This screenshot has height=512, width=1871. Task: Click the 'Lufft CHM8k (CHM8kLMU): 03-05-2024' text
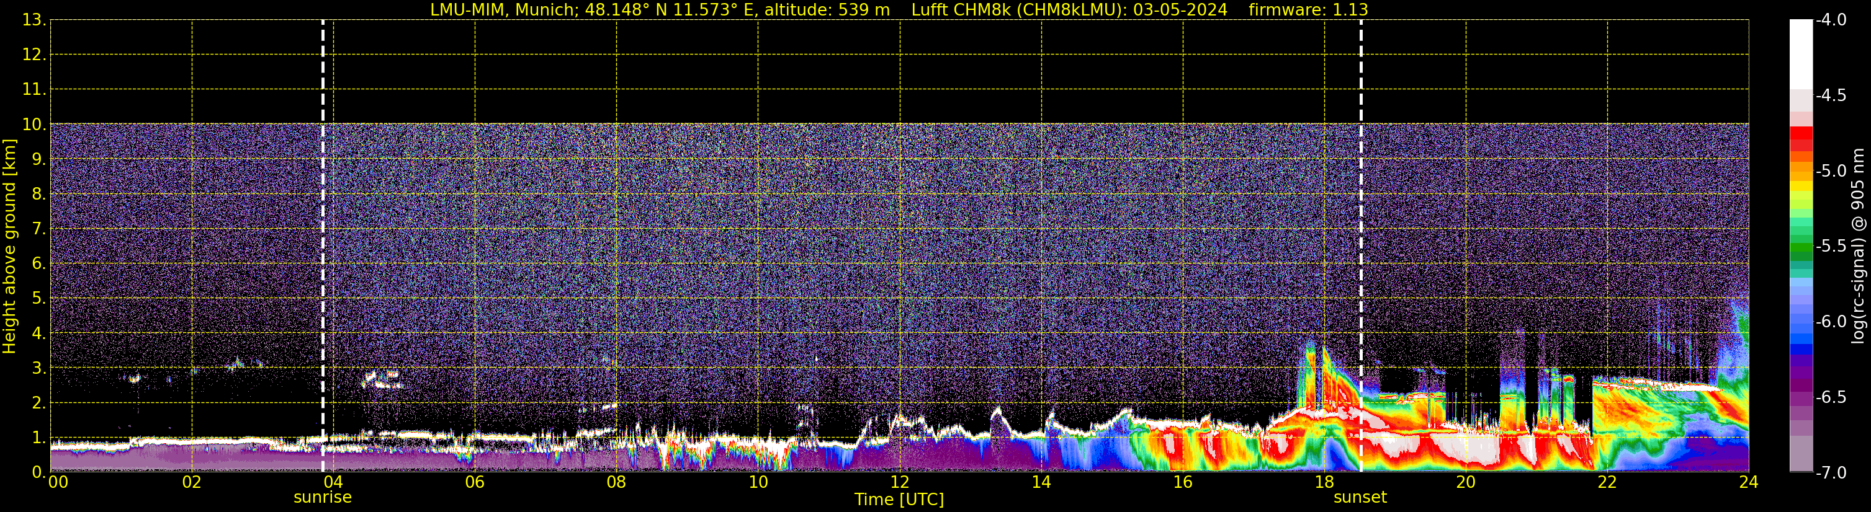tap(1069, 10)
